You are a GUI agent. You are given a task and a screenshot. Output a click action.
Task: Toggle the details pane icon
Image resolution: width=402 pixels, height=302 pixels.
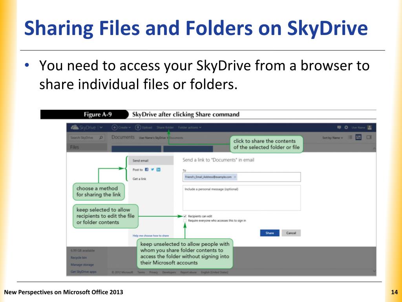click(x=369, y=137)
